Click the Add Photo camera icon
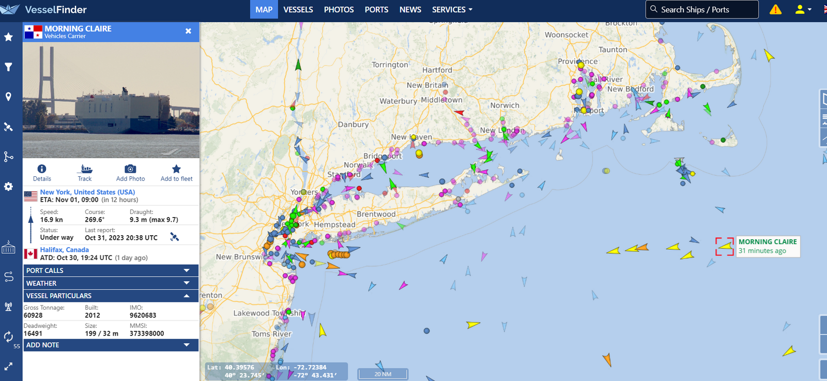Viewport: 827px width, 381px height. click(130, 173)
